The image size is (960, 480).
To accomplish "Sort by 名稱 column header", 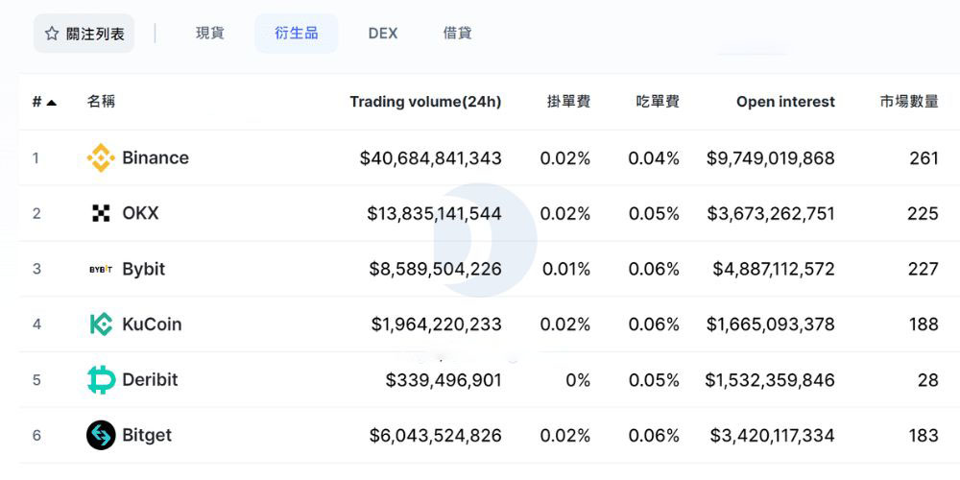I will (101, 102).
